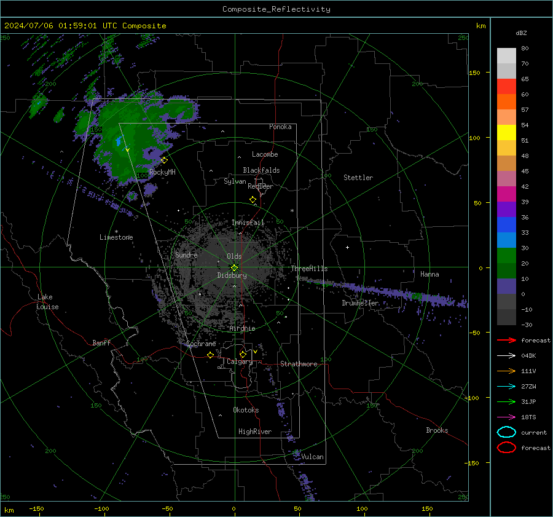Click the -100 km tick on bottom axis
Image resolution: width=553 pixels, height=517 pixels.
pos(101,508)
